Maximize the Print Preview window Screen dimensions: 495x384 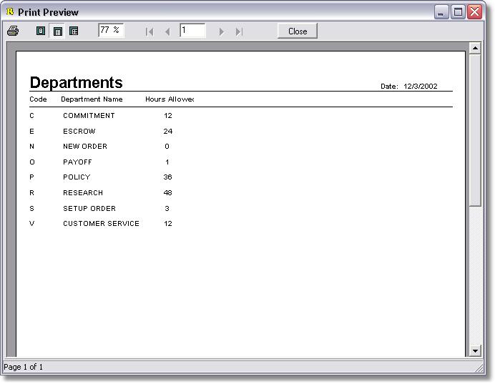(458, 12)
